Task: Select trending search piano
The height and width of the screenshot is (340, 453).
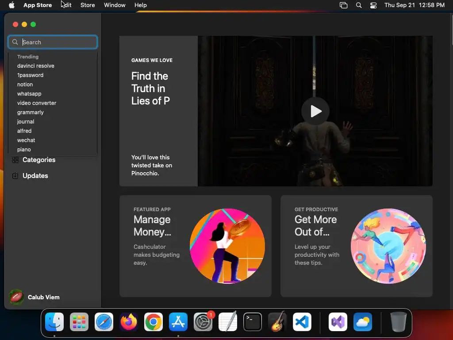Action: point(24,150)
